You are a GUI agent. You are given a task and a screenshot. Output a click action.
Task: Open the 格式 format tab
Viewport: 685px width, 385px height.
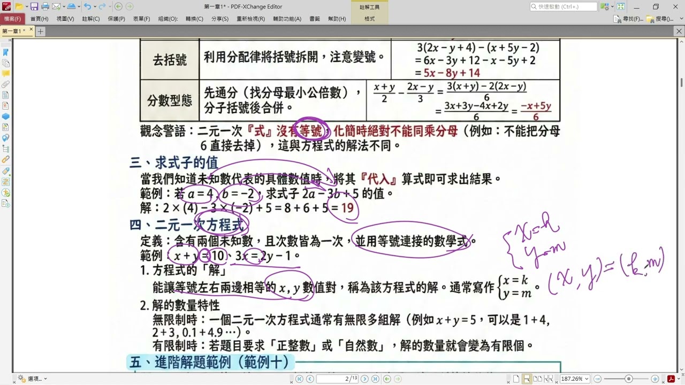pos(369,19)
